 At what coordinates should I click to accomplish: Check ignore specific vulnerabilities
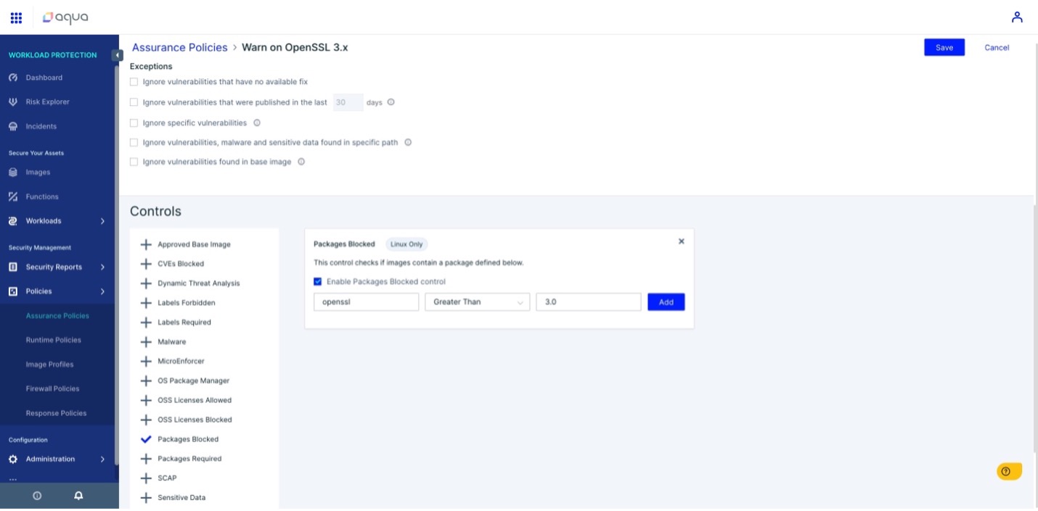pos(134,122)
